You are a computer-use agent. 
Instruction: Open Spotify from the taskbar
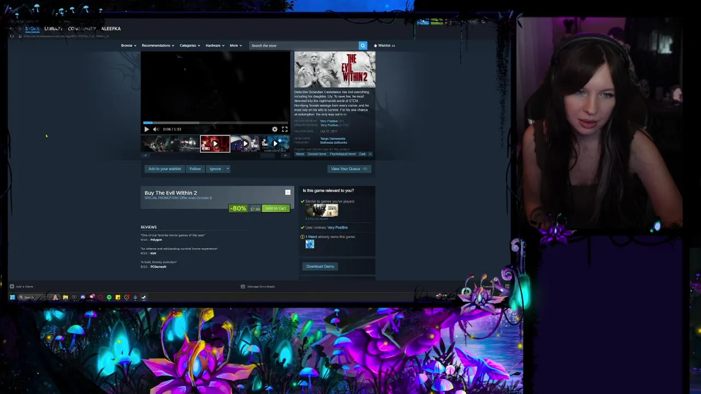(x=109, y=297)
